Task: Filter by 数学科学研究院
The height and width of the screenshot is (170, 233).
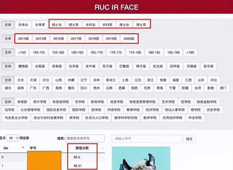Action: [x=126, y=118]
